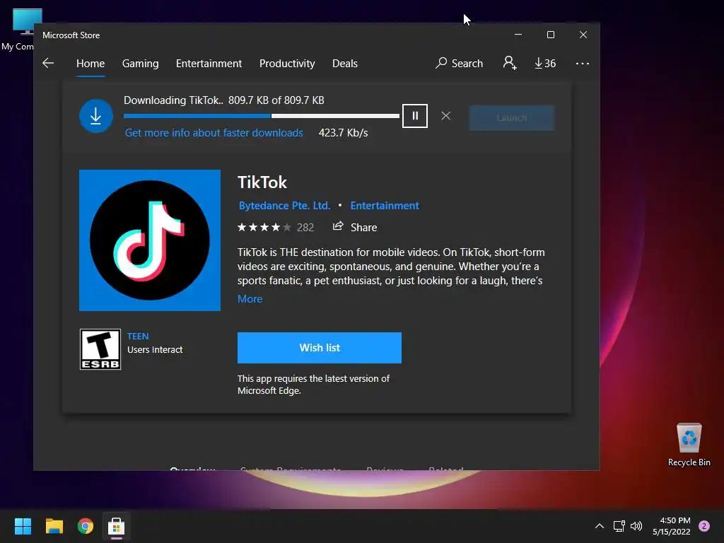The height and width of the screenshot is (543, 724).
Task: Open Search in Microsoft Store
Action: 459,63
